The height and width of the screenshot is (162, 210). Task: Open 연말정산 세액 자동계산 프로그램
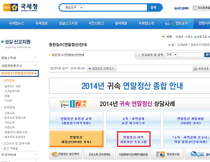[133, 139]
